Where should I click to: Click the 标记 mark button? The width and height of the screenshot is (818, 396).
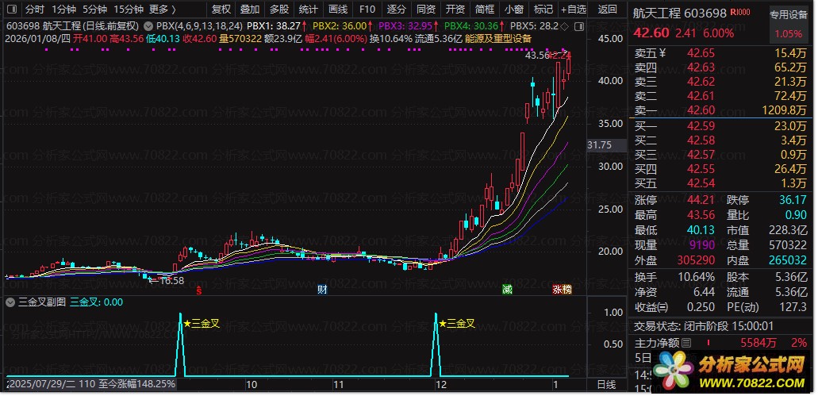(543, 9)
